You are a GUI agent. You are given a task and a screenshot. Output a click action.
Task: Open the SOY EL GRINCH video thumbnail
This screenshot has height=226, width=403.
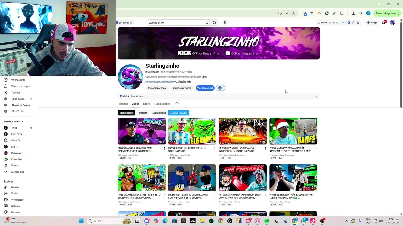click(x=192, y=131)
